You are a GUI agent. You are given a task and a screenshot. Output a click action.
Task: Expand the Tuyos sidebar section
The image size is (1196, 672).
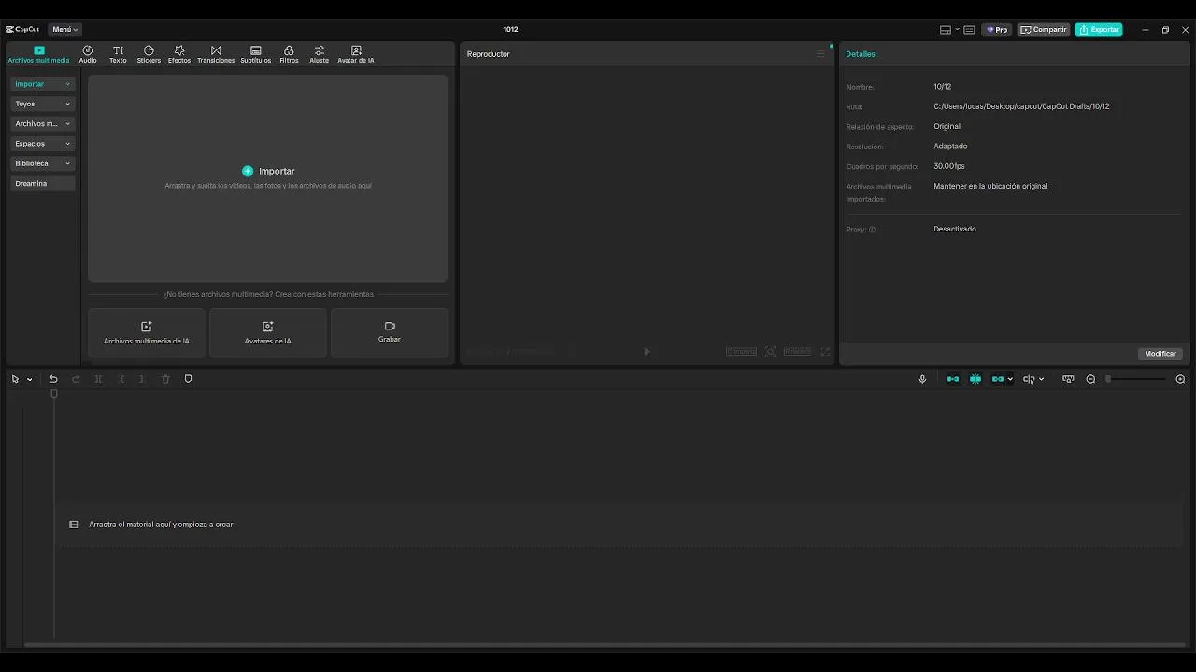coord(43,104)
